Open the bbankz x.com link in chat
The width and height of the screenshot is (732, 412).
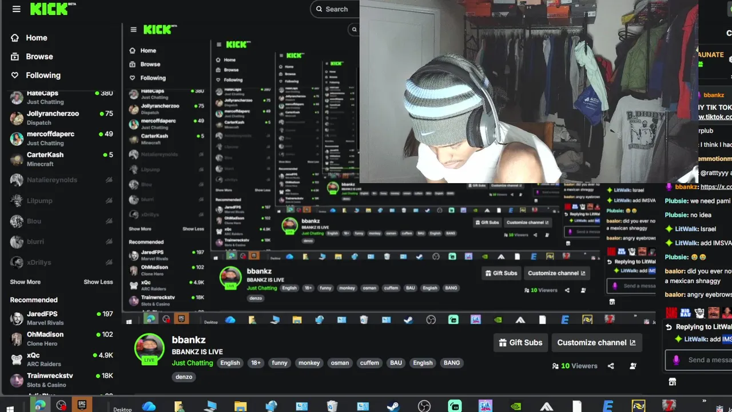(716, 187)
